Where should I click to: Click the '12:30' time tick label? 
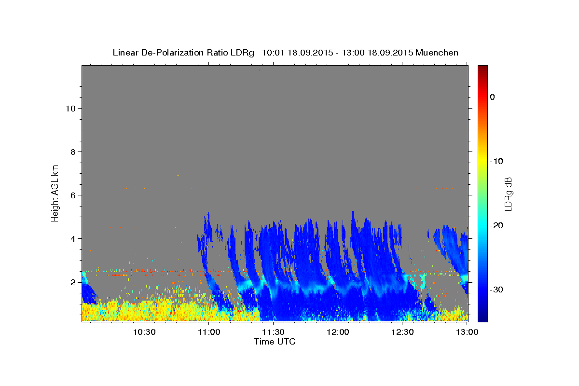(x=402, y=332)
